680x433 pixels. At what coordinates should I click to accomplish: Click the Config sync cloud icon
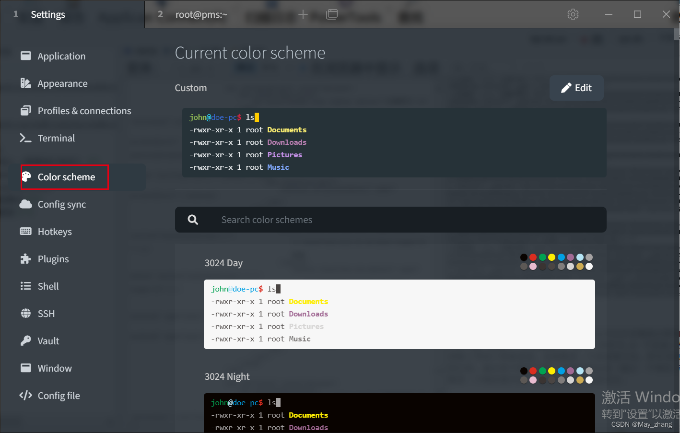click(x=25, y=204)
